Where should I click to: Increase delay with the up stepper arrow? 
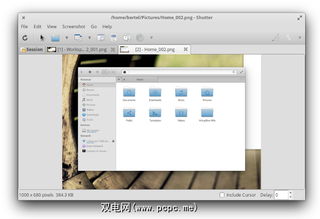(x=290, y=192)
